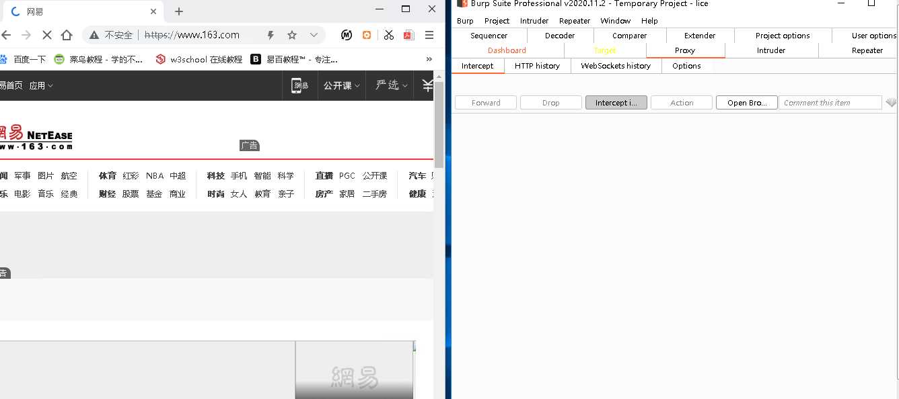
Task: Go to the browser home page
Action: pos(67,35)
